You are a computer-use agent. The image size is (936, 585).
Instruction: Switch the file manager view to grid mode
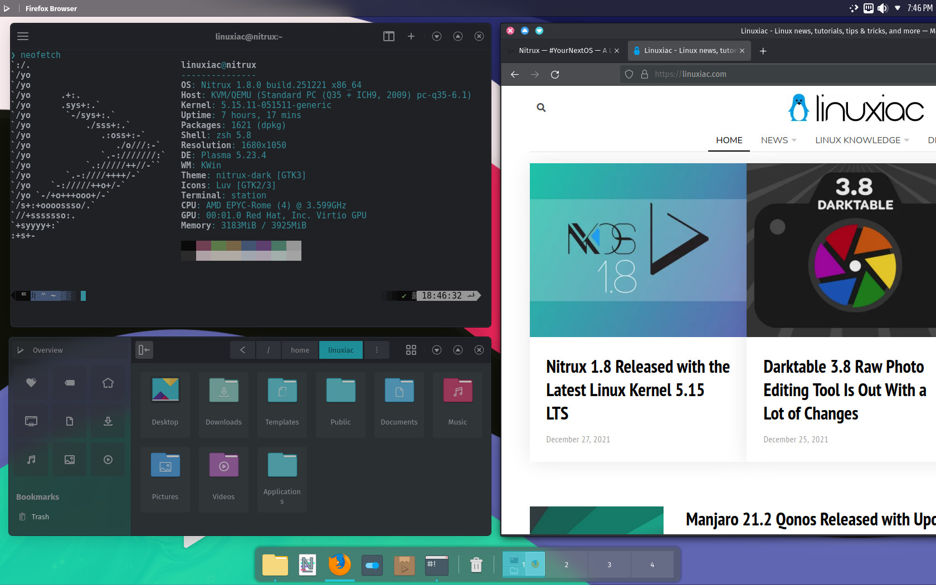pos(411,350)
